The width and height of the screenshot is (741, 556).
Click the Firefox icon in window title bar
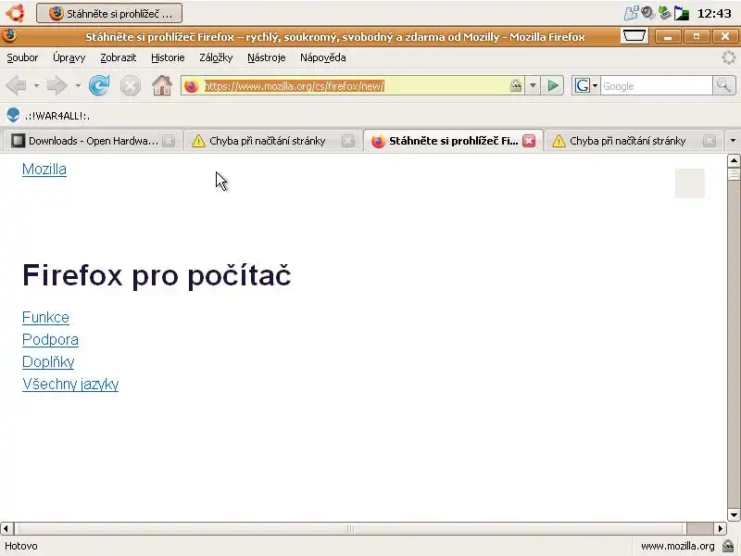pos(9,36)
